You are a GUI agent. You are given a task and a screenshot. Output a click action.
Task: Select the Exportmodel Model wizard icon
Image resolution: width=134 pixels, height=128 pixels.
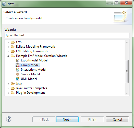click(x=18, y=60)
